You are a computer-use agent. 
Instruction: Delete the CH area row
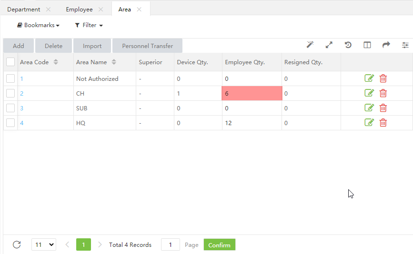click(383, 93)
